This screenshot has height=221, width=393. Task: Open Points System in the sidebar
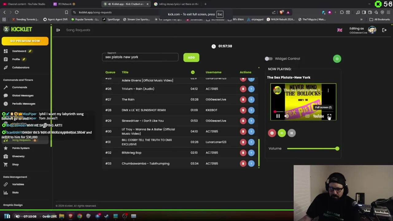pyautogui.click(x=21, y=148)
